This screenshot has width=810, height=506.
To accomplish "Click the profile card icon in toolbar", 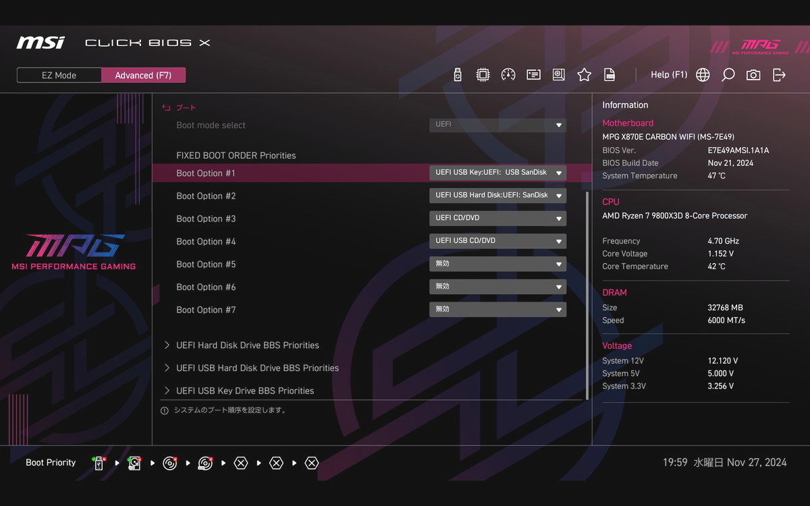I will click(533, 75).
